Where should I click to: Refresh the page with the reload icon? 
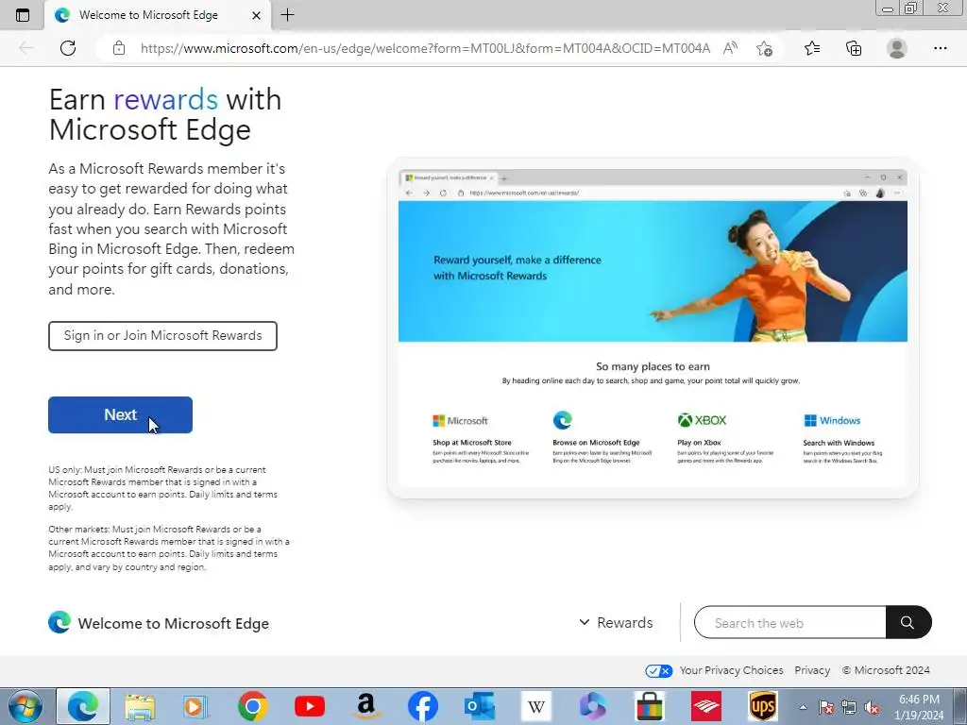[x=68, y=48]
